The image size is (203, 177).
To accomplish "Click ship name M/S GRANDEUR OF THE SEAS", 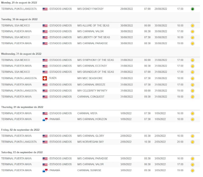I will click(95, 72).
